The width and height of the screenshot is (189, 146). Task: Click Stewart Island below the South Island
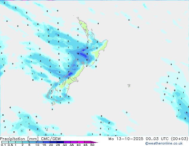(x=54, y=103)
